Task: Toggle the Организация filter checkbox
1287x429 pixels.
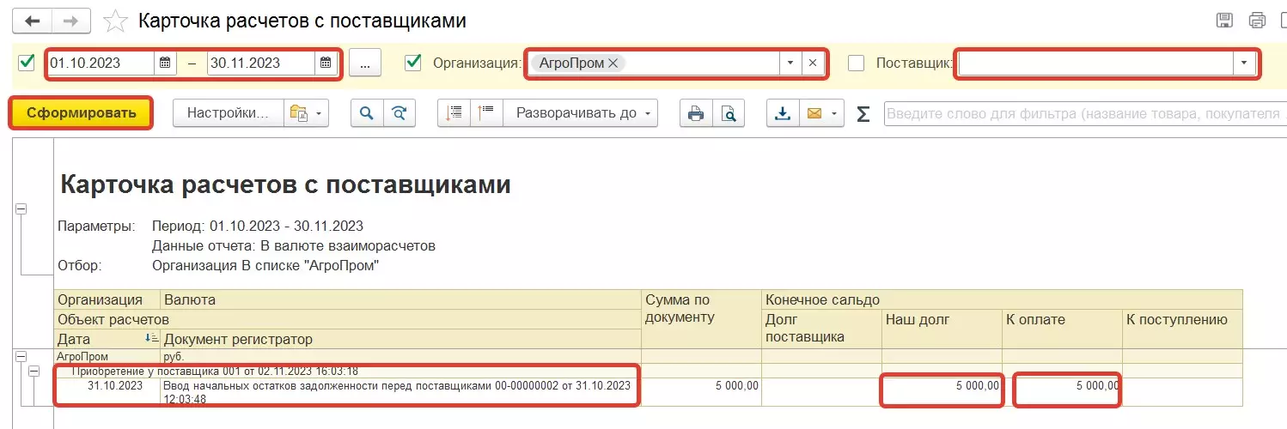Action: click(x=413, y=62)
